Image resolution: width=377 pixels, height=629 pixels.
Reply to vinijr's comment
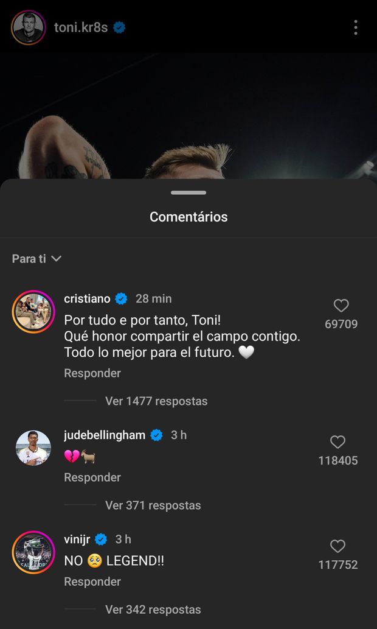92,582
